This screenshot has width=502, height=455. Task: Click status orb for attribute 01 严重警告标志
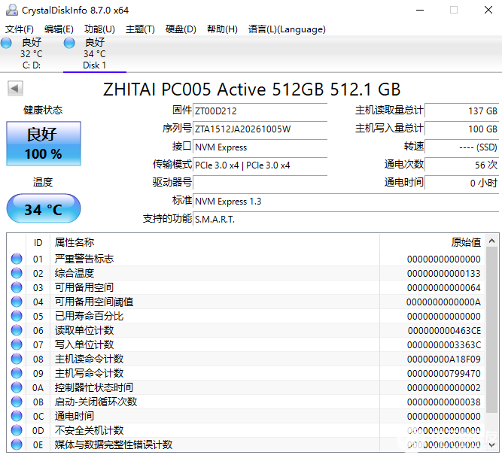pos(17,259)
